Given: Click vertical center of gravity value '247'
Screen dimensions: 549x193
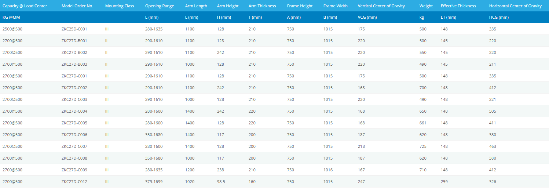Looking at the screenshot, I should point(361,182).
